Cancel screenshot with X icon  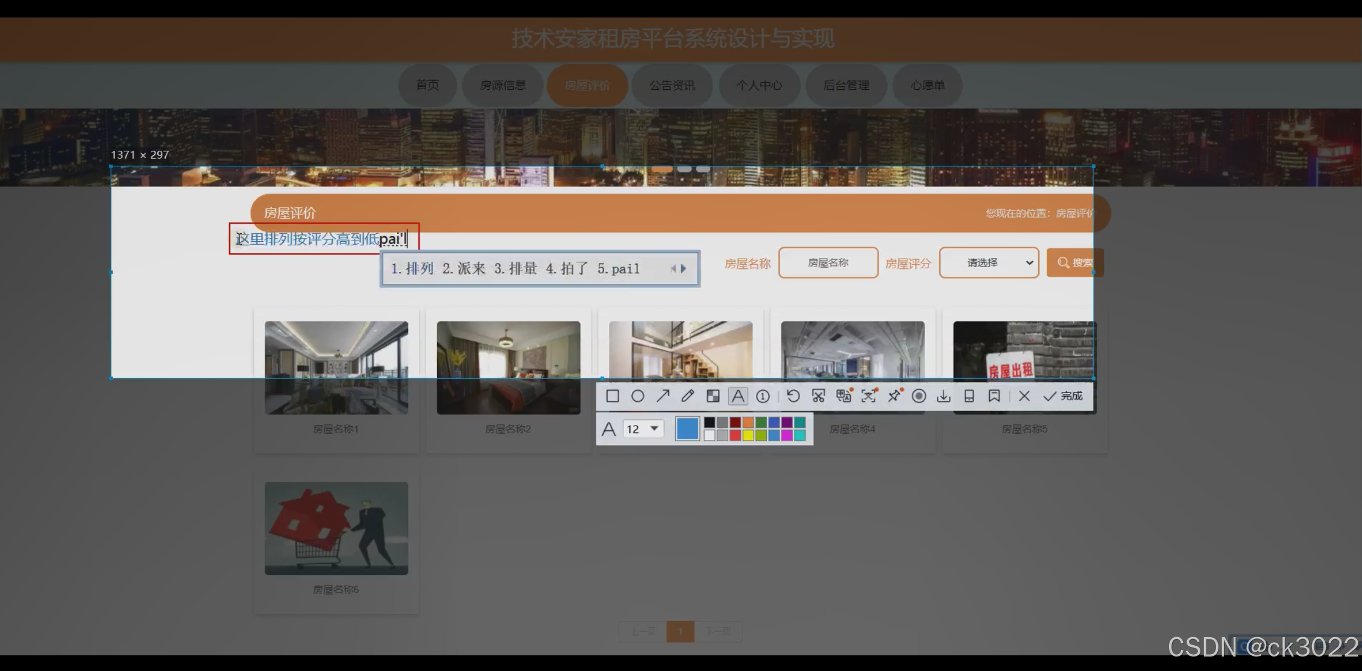coord(1024,396)
